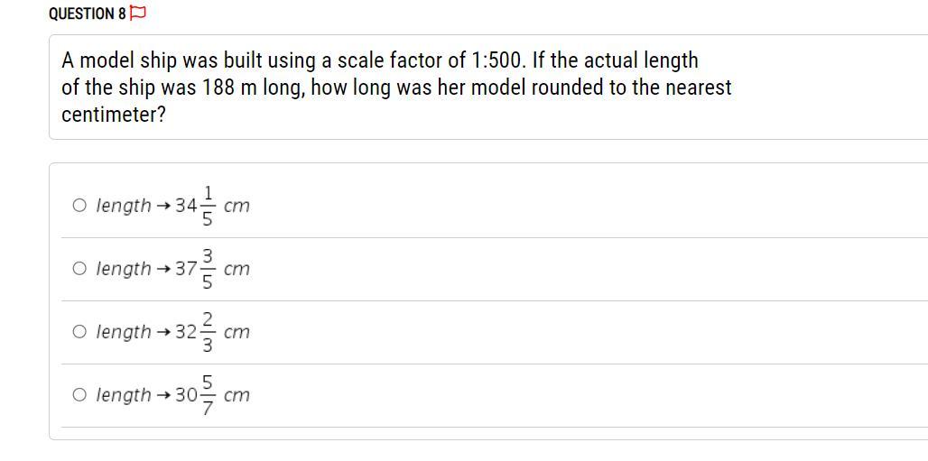The width and height of the screenshot is (928, 461).
Task: Click the 2/3 fraction in the third answer
Action: [x=209, y=332]
